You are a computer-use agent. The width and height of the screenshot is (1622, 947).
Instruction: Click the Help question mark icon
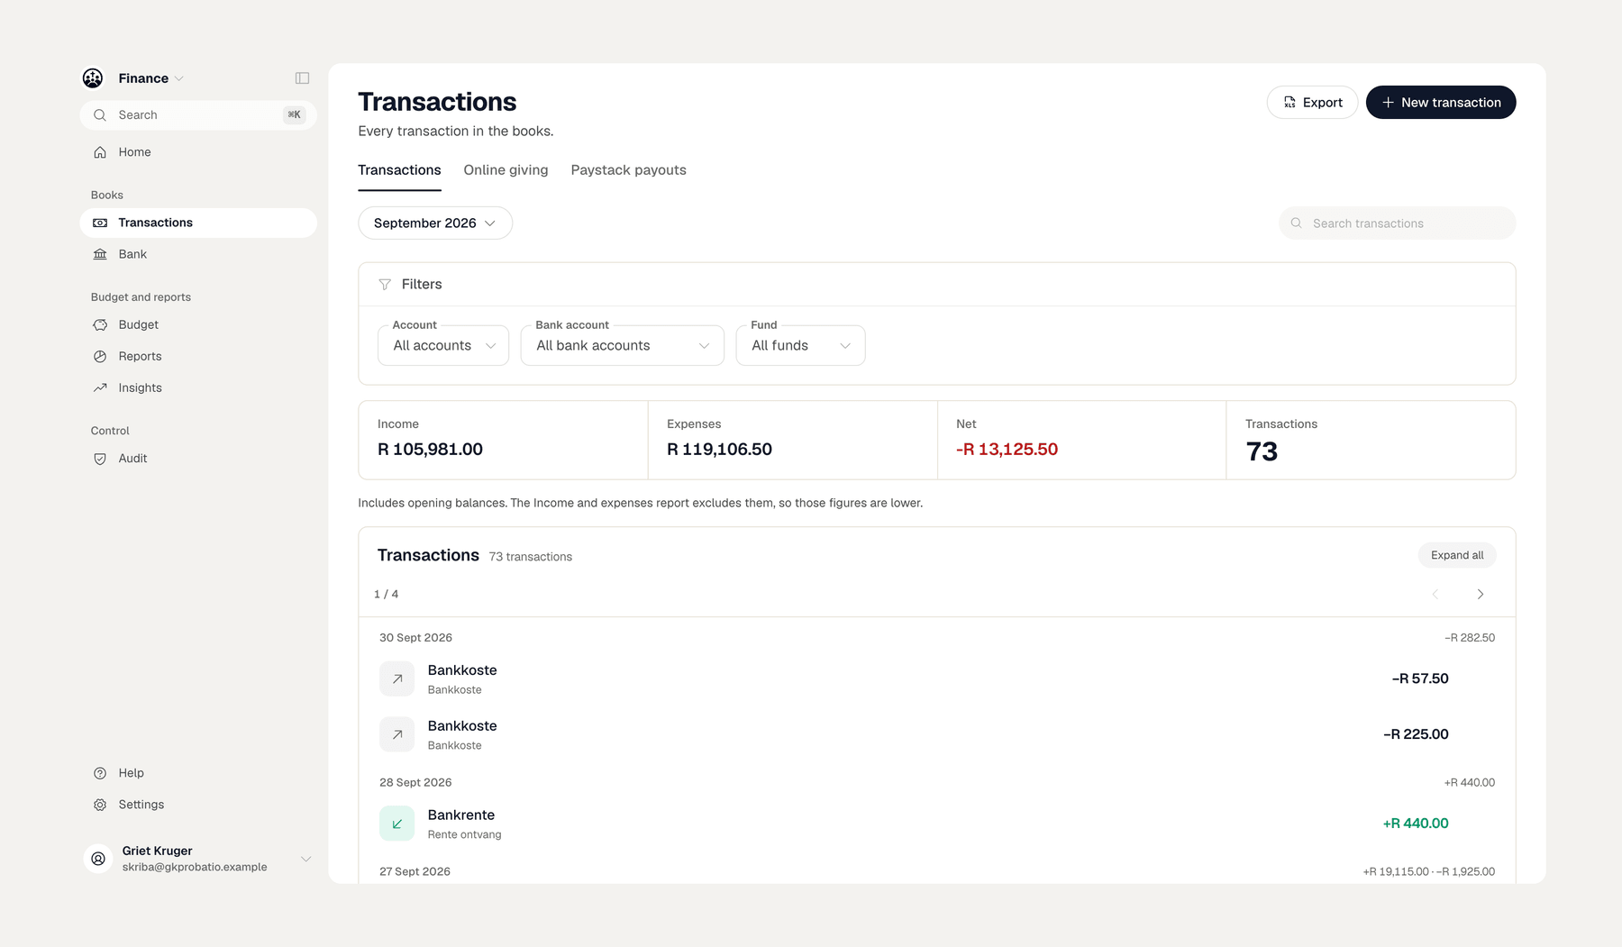coord(100,773)
